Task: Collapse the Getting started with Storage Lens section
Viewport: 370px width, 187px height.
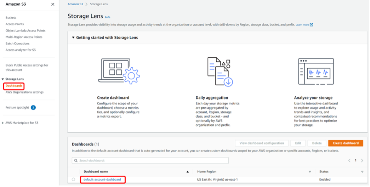Action: [73, 38]
